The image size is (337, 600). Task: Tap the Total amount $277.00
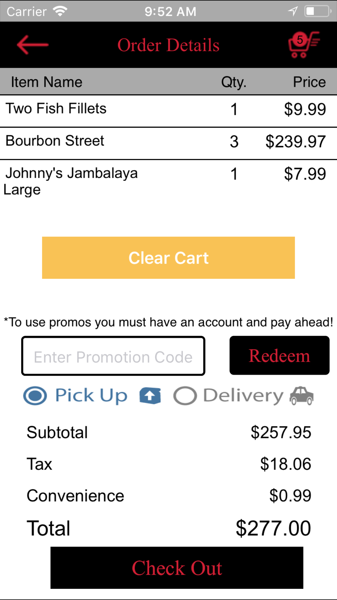(x=273, y=528)
